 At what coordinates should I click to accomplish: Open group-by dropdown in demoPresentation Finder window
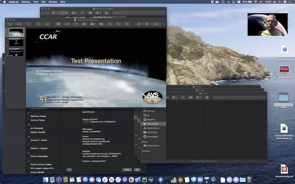click(x=74, y=13)
